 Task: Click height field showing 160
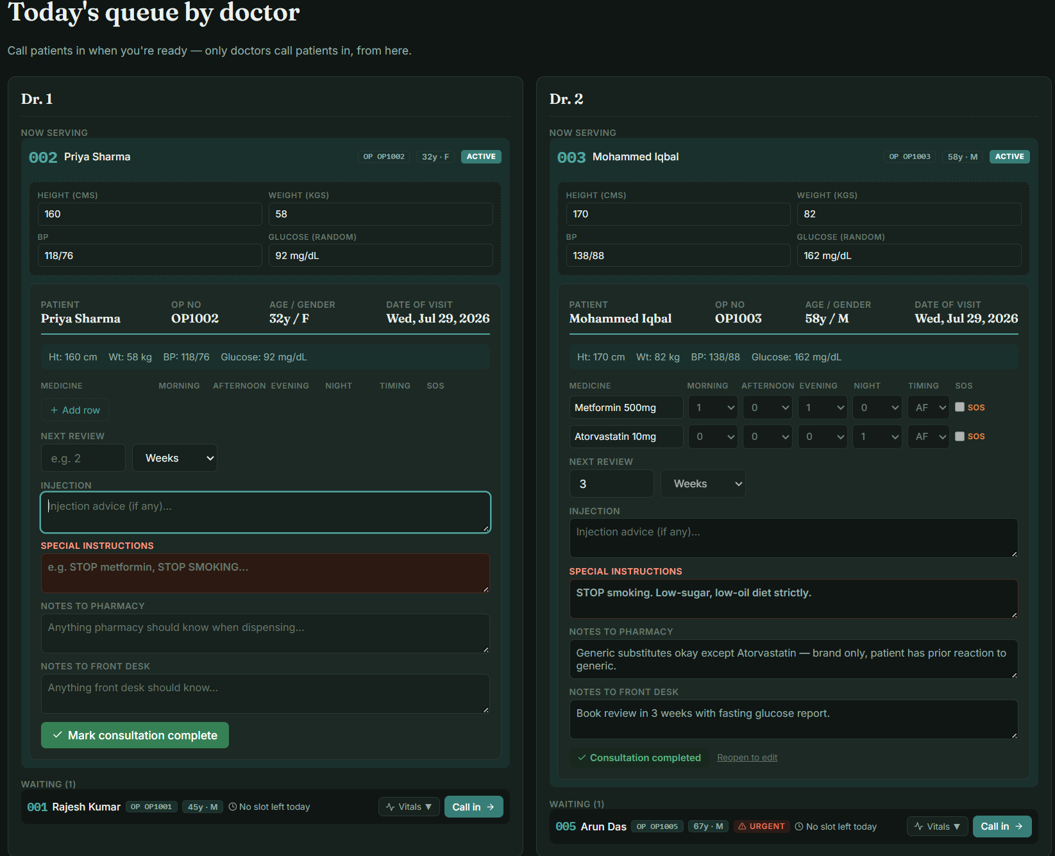[150, 214]
